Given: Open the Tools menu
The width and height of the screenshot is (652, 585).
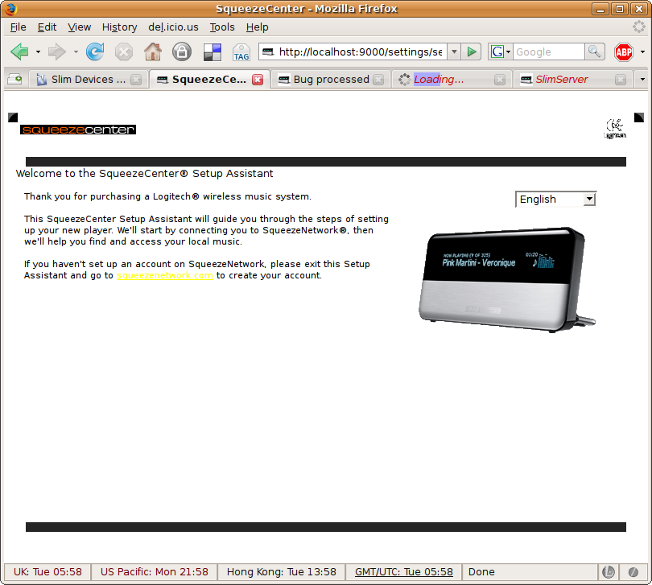Looking at the screenshot, I should click(222, 27).
